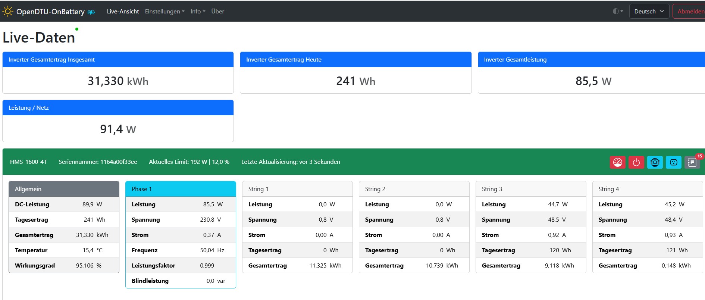Click the OpenDTU-OnBattery brand link
This screenshot has height=300, width=705.
pyautogui.click(x=50, y=12)
